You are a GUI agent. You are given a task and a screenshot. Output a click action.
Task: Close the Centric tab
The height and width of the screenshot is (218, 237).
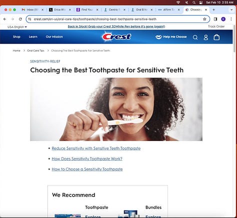point(124,10)
